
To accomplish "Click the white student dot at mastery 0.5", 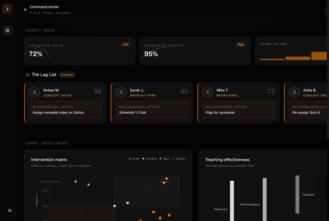I will (x=115, y=206).
